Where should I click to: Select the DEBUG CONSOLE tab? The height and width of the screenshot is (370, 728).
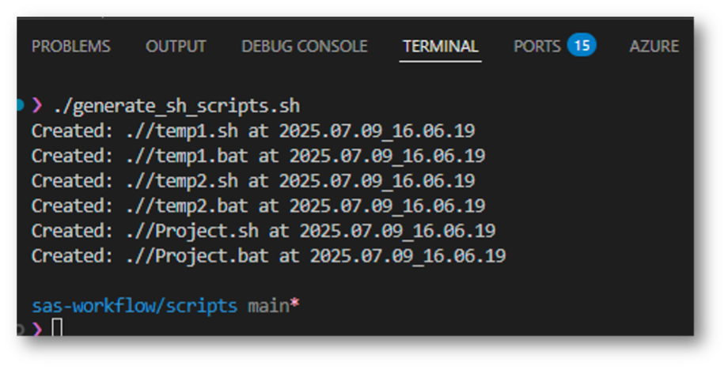point(305,46)
